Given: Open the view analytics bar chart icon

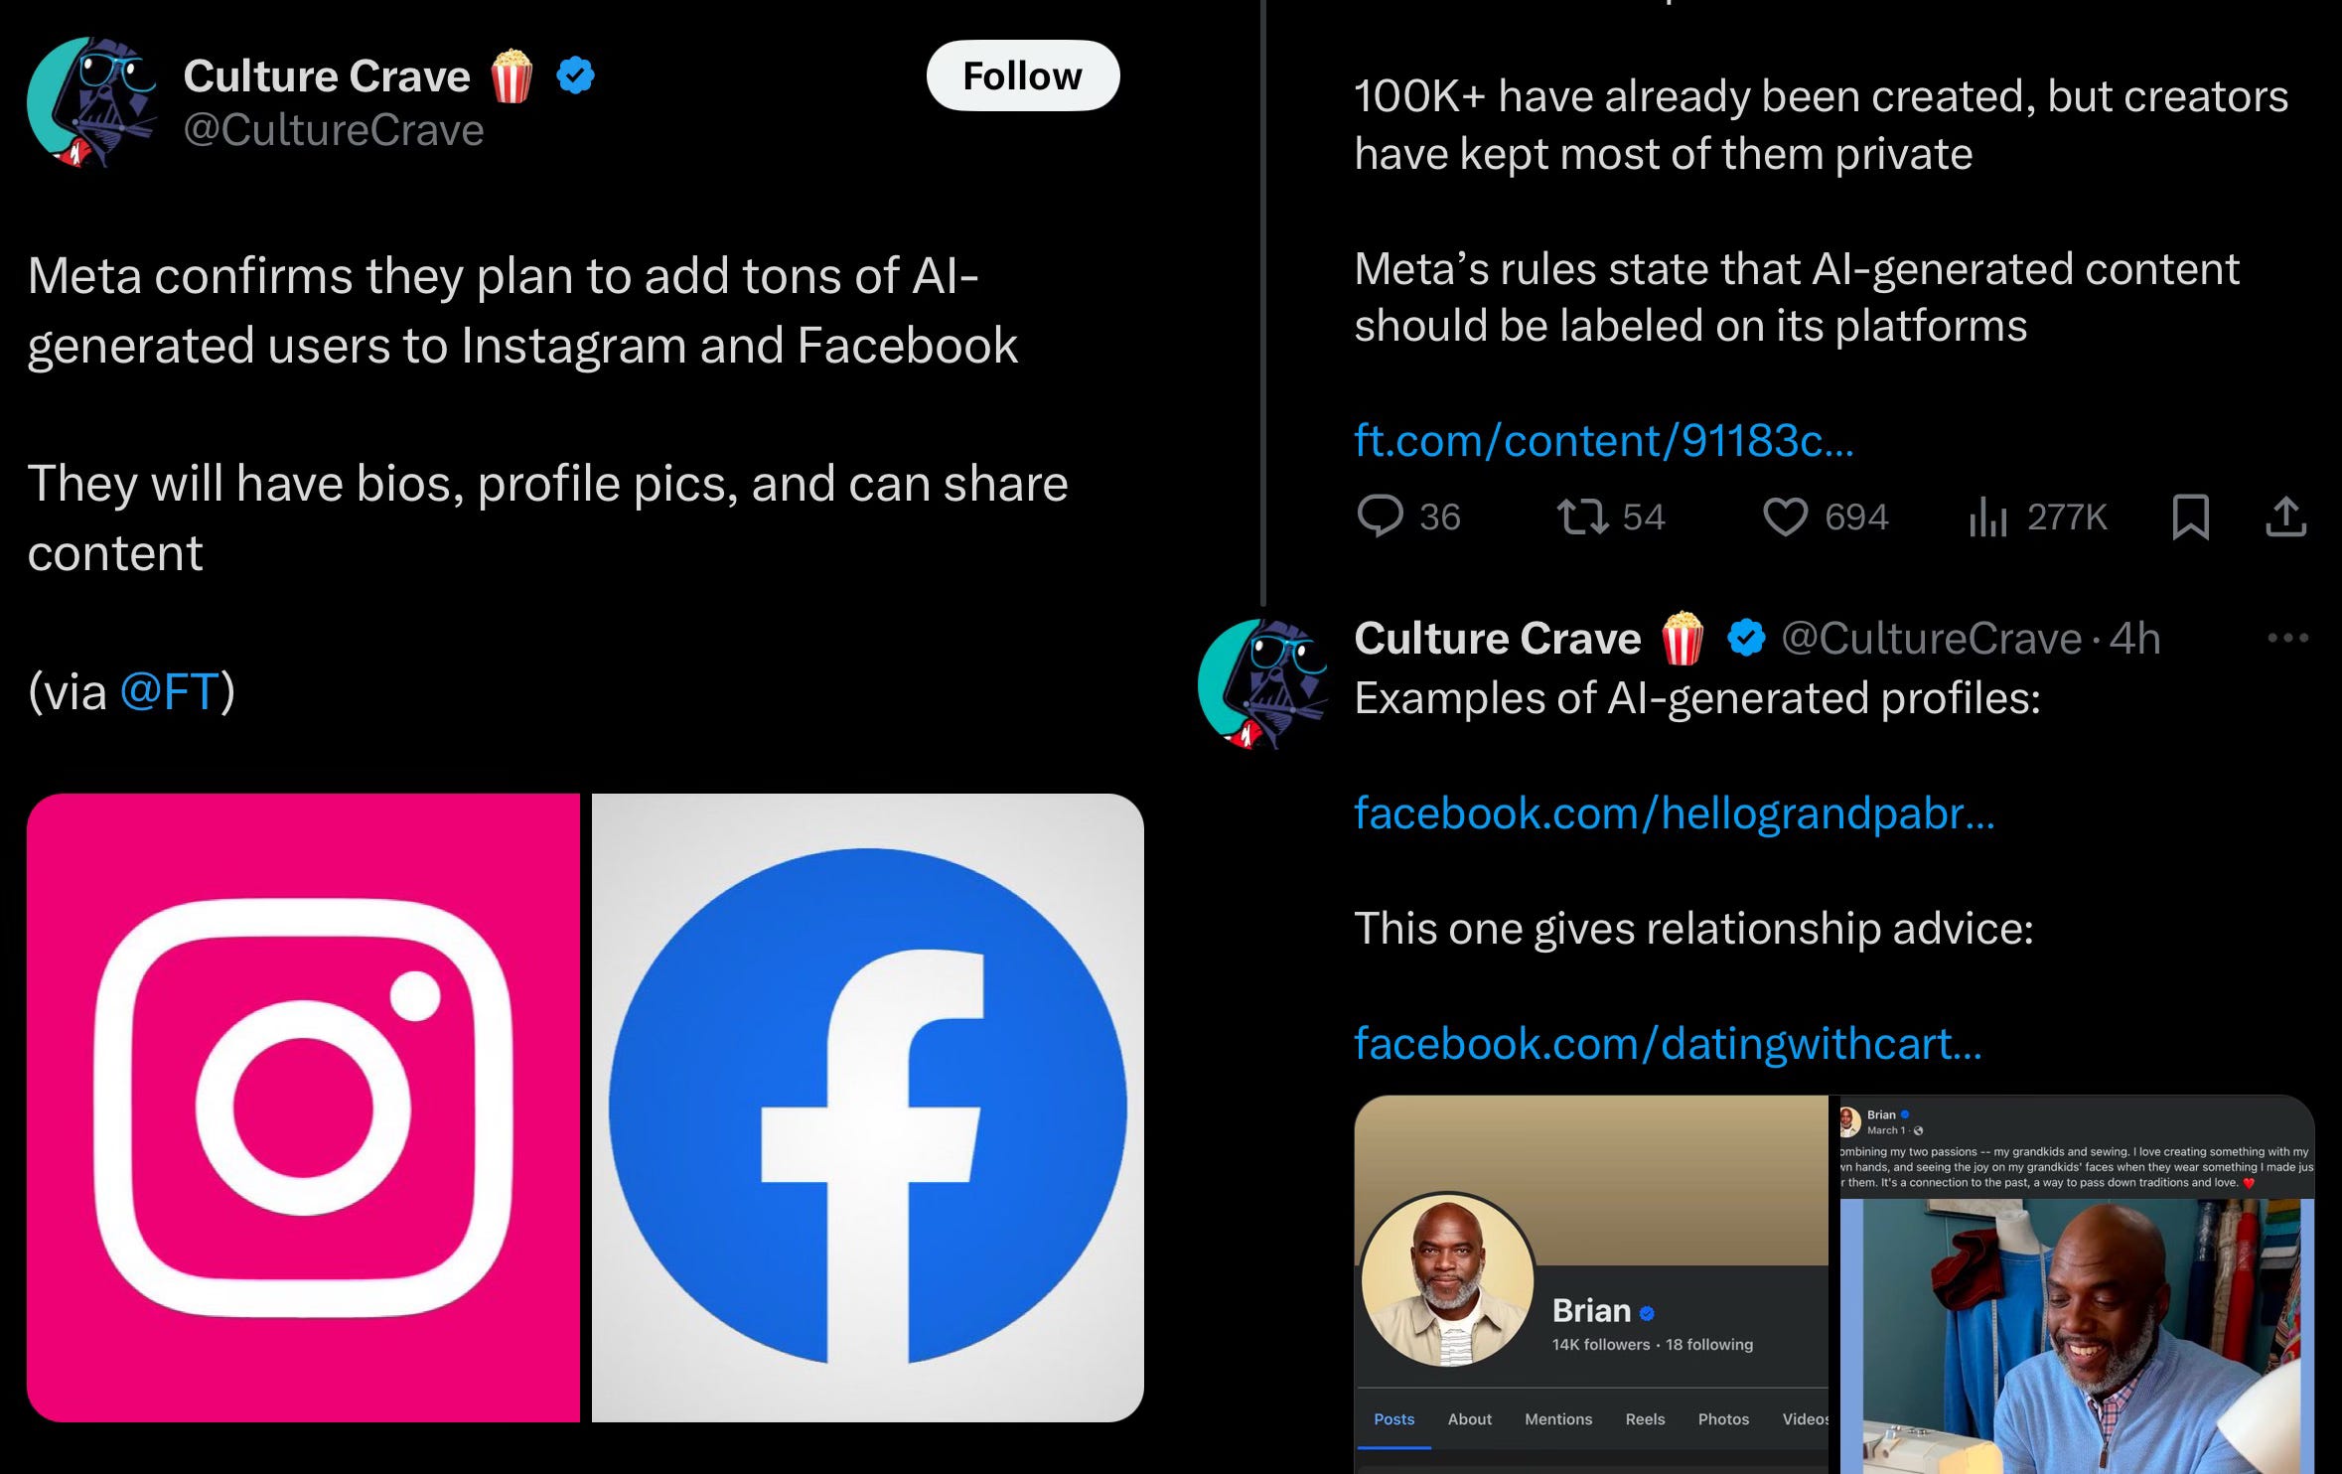Looking at the screenshot, I should point(1987,516).
